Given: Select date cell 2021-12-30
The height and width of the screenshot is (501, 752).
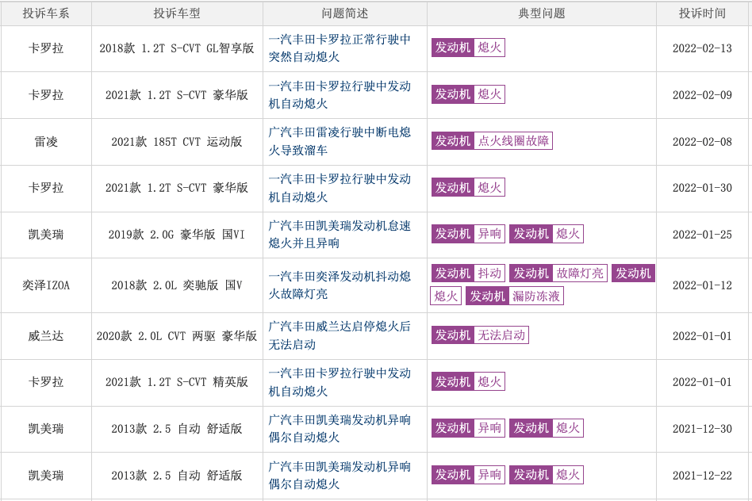Looking at the screenshot, I should pyautogui.click(x=702, y=429).
